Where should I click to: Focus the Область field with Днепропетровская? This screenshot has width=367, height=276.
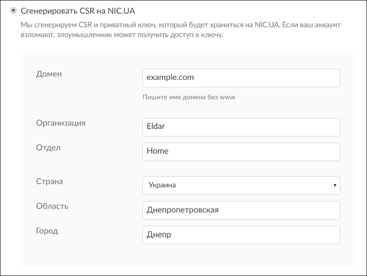click(241, 210)
